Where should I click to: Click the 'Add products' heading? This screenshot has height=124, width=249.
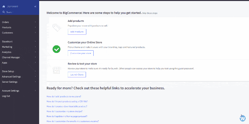(x=76, y=21)
